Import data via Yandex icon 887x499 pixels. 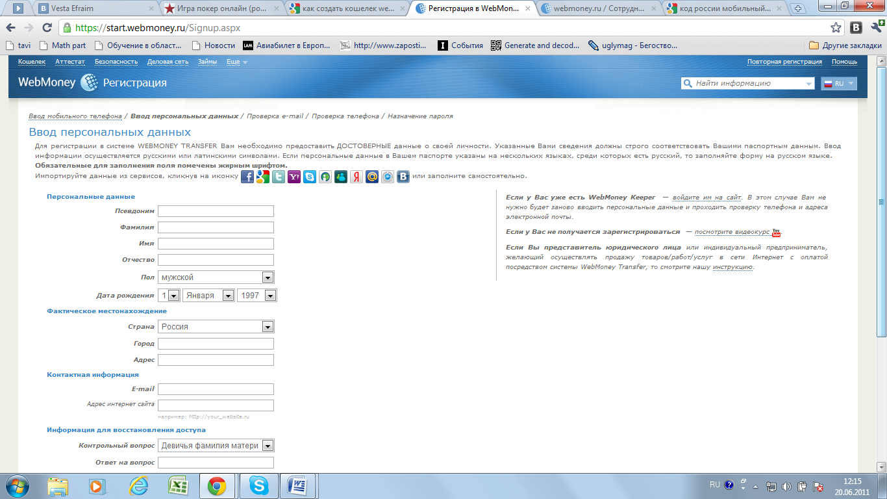coord(356,177)
